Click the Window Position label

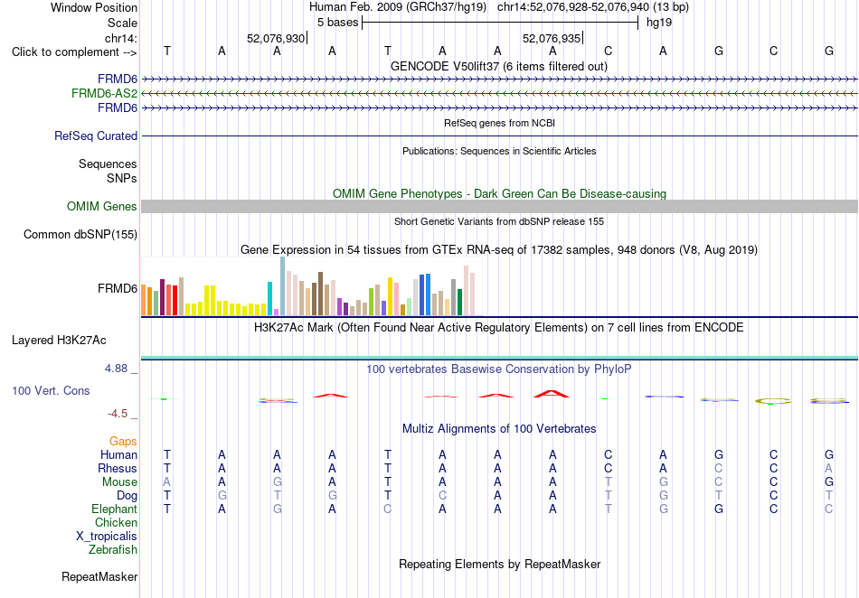tap(94, 7)
